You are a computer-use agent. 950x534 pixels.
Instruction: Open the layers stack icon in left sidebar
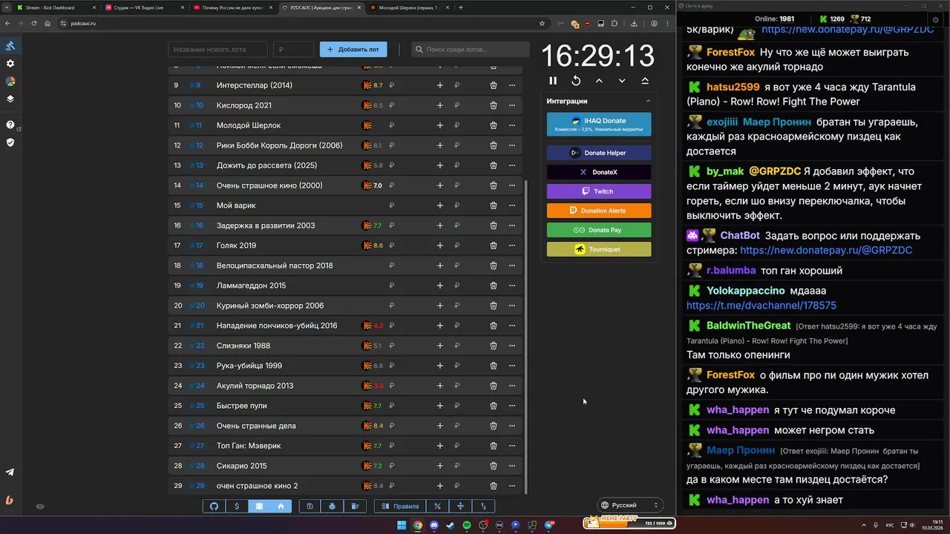point(10,99)
